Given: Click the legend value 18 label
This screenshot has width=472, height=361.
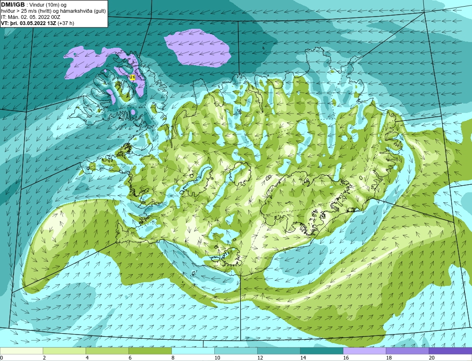Looking at the screenshot, I should (x=388, y=358).
